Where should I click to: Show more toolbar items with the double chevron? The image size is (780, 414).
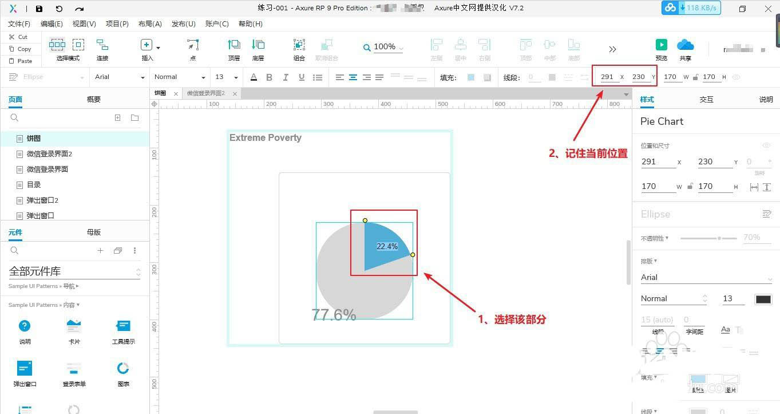tap(612, 49)
